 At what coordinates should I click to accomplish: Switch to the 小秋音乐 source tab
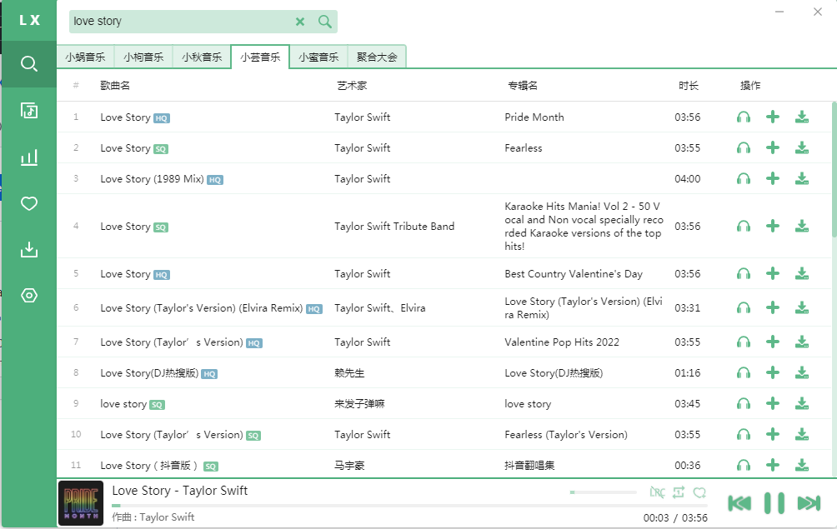(202, 57)
